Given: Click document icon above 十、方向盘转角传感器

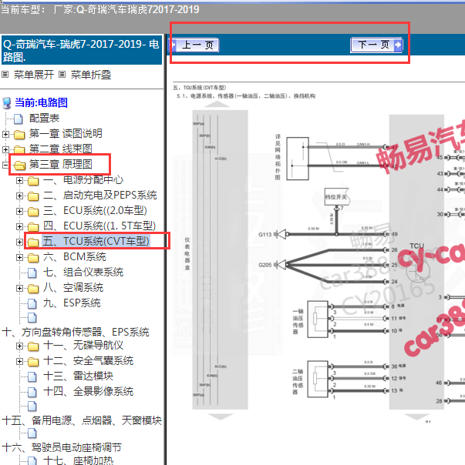Looking at the screenshot, I should (x=32, y=318).
